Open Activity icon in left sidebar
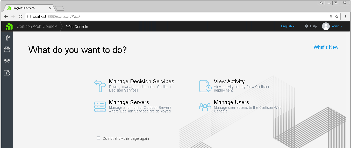Image resolution: width=351 pixels, height=148 pixels. [x=7, y=73]
